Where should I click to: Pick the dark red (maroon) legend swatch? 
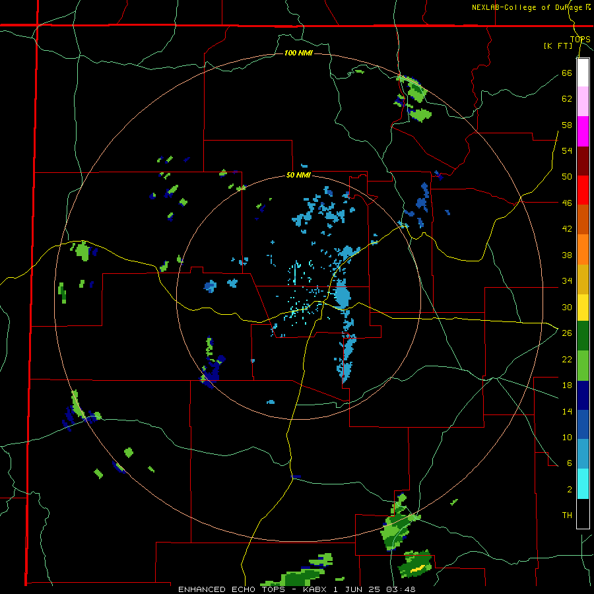tap(583, 161)
